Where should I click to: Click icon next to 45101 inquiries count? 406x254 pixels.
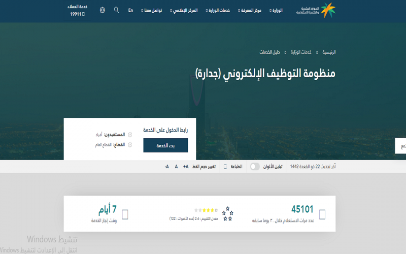tap(322, 214)
